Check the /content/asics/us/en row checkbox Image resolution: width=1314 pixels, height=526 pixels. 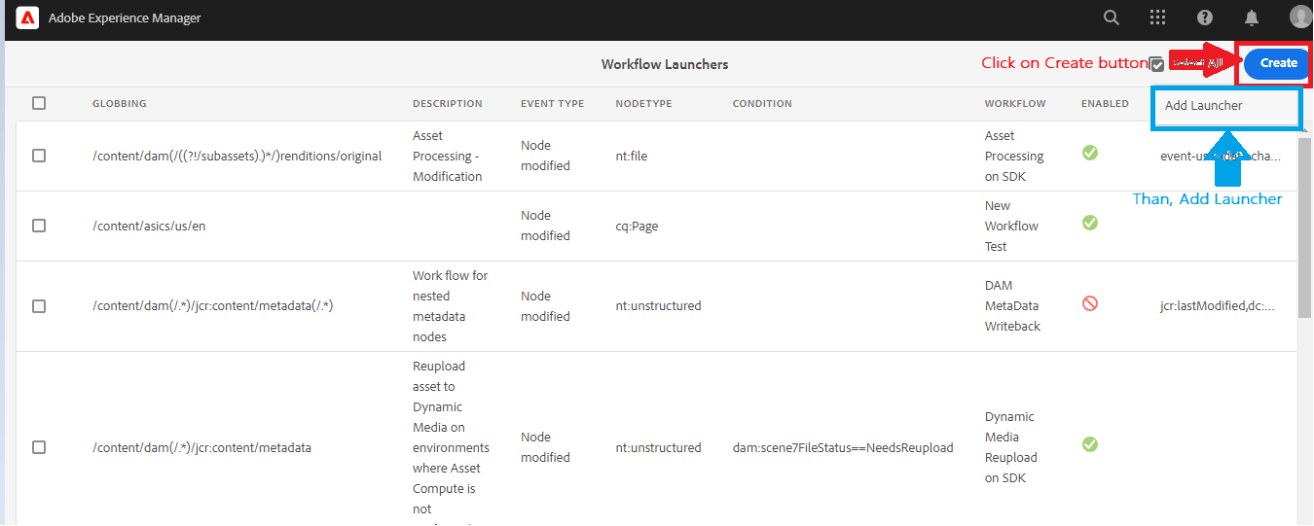click(39, 226)
